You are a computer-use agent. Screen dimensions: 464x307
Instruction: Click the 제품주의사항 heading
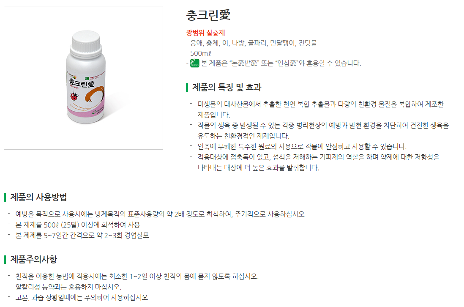(34, 259)
